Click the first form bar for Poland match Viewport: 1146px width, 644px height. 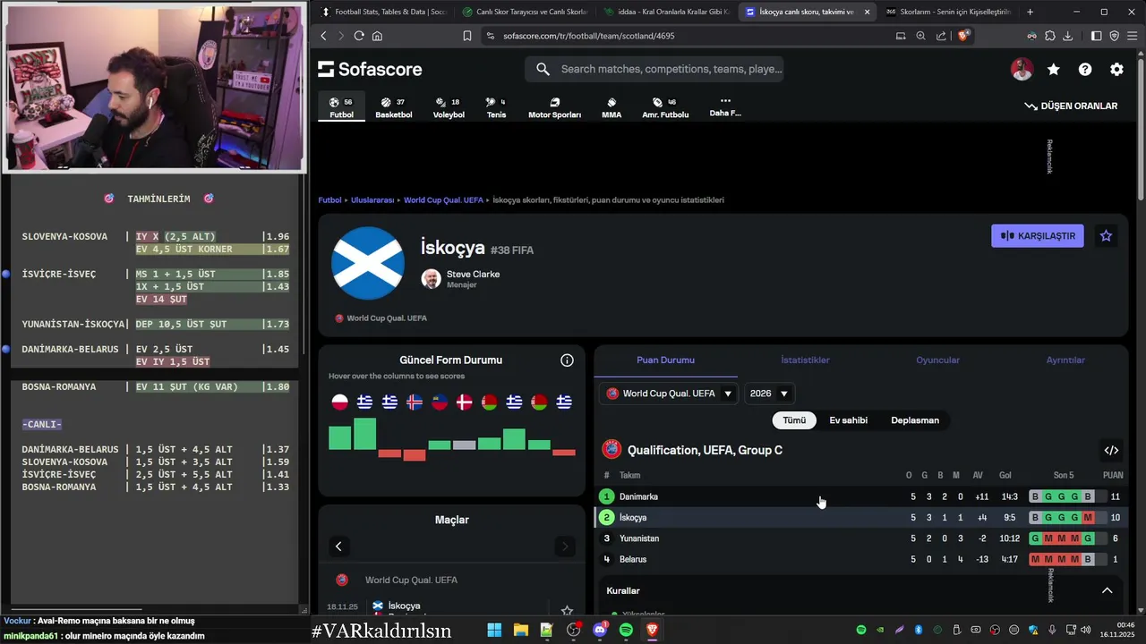[x=339, y=437]
